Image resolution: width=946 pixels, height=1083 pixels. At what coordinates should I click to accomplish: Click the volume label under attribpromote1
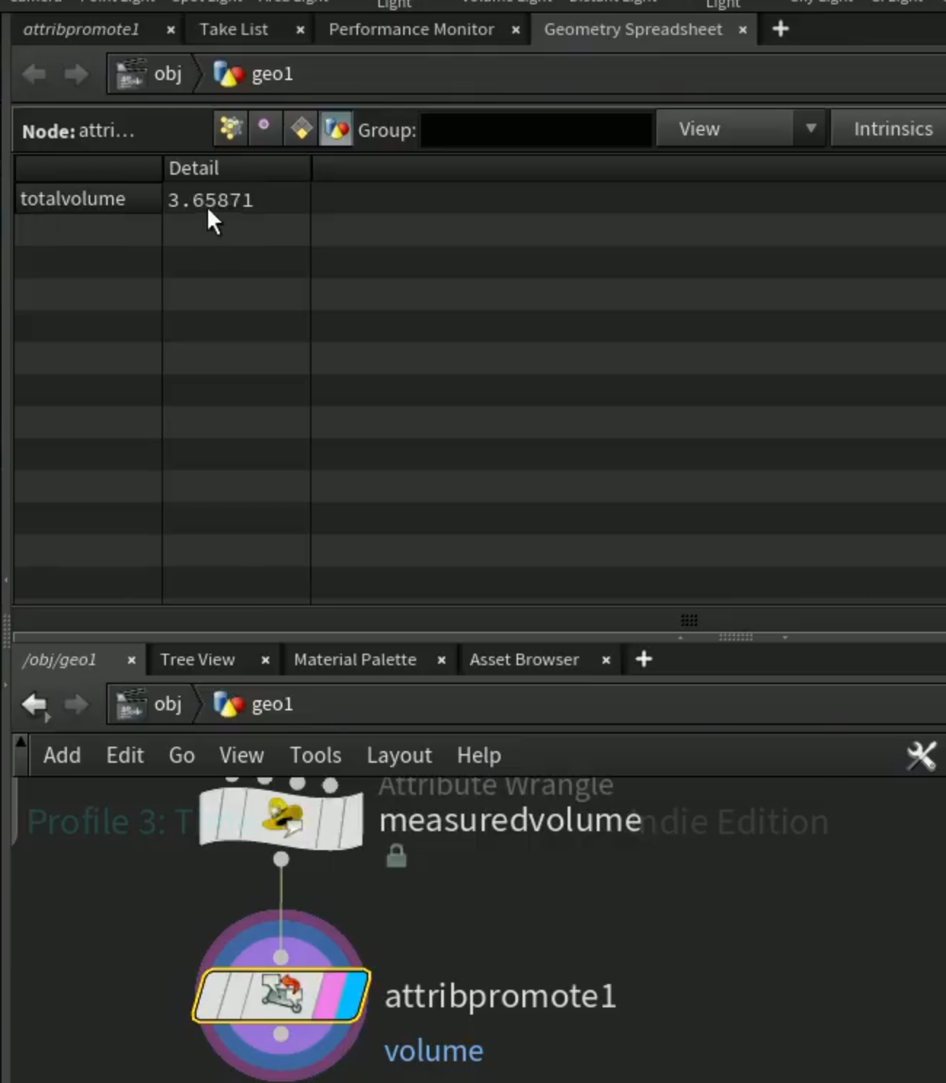pos(434,1050)
